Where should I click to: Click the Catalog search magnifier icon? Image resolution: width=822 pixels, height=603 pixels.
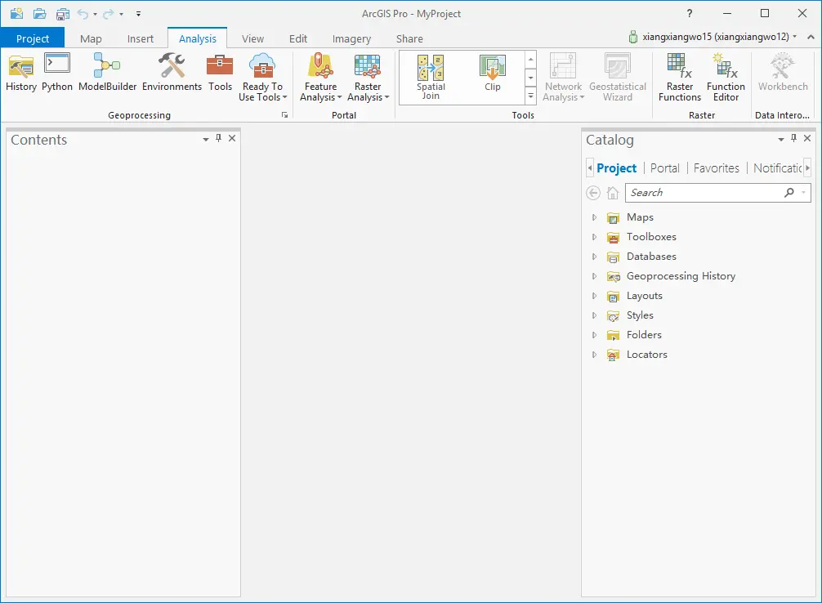(x=789, y=193)
